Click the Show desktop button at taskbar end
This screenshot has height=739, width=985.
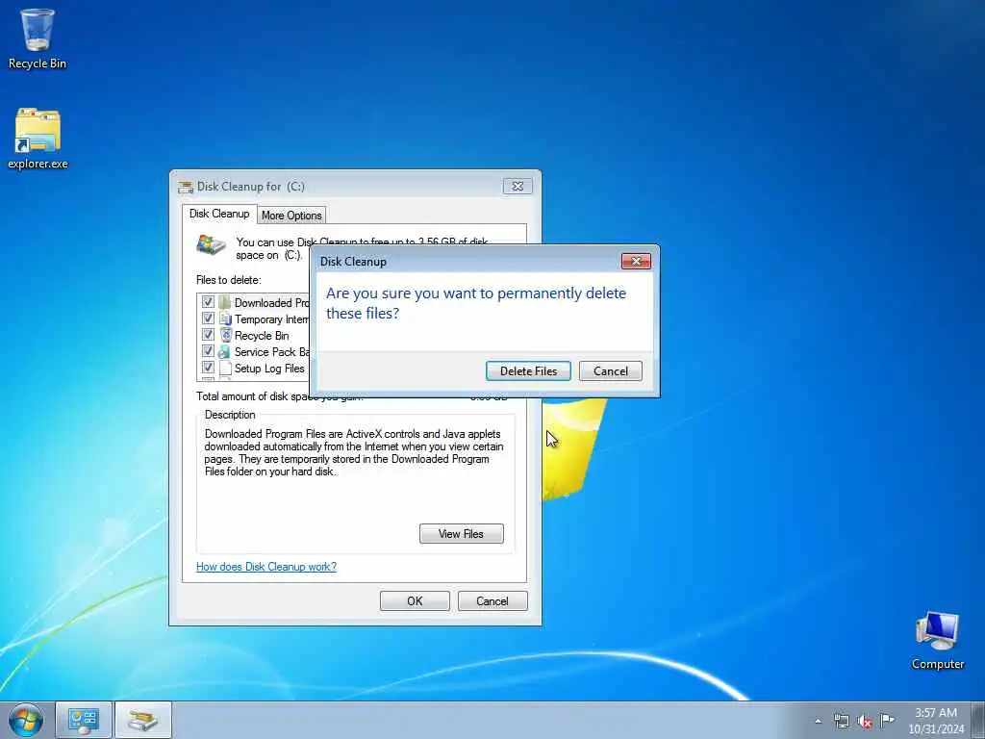click(x=978, y=720)
